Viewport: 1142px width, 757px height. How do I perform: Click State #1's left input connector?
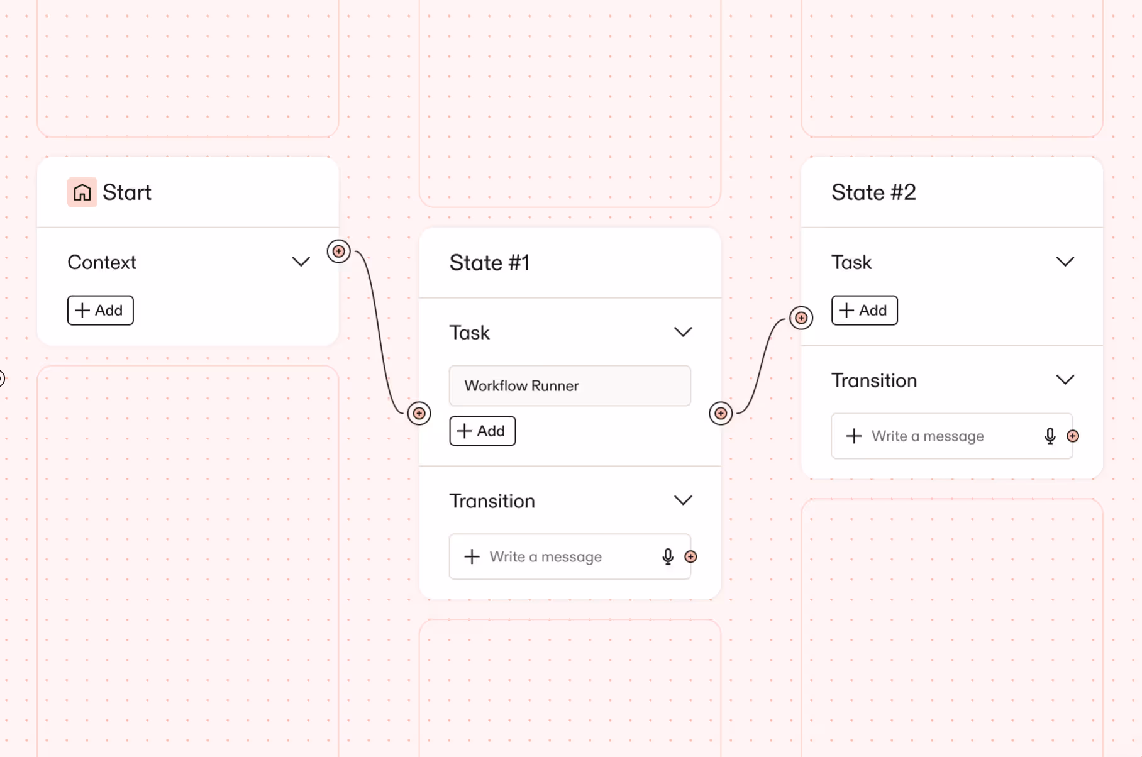point(419,413)
